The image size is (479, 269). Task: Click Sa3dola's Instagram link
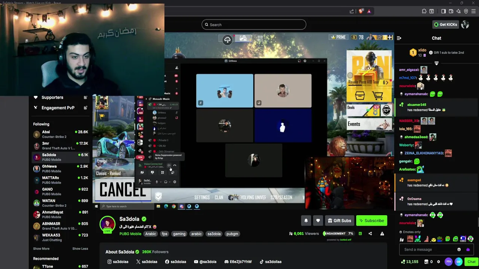[118, 262]
